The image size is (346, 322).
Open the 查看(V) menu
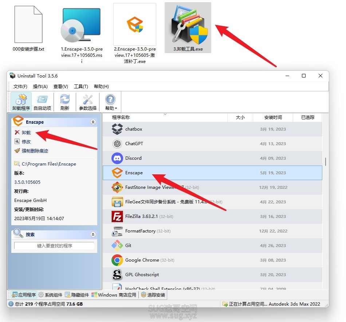(61, 86)
